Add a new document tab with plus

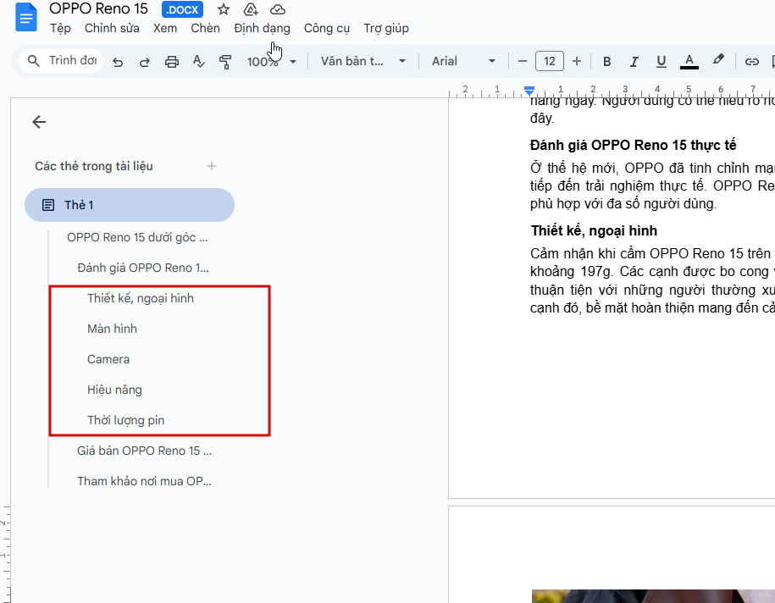tap(212, 166)
